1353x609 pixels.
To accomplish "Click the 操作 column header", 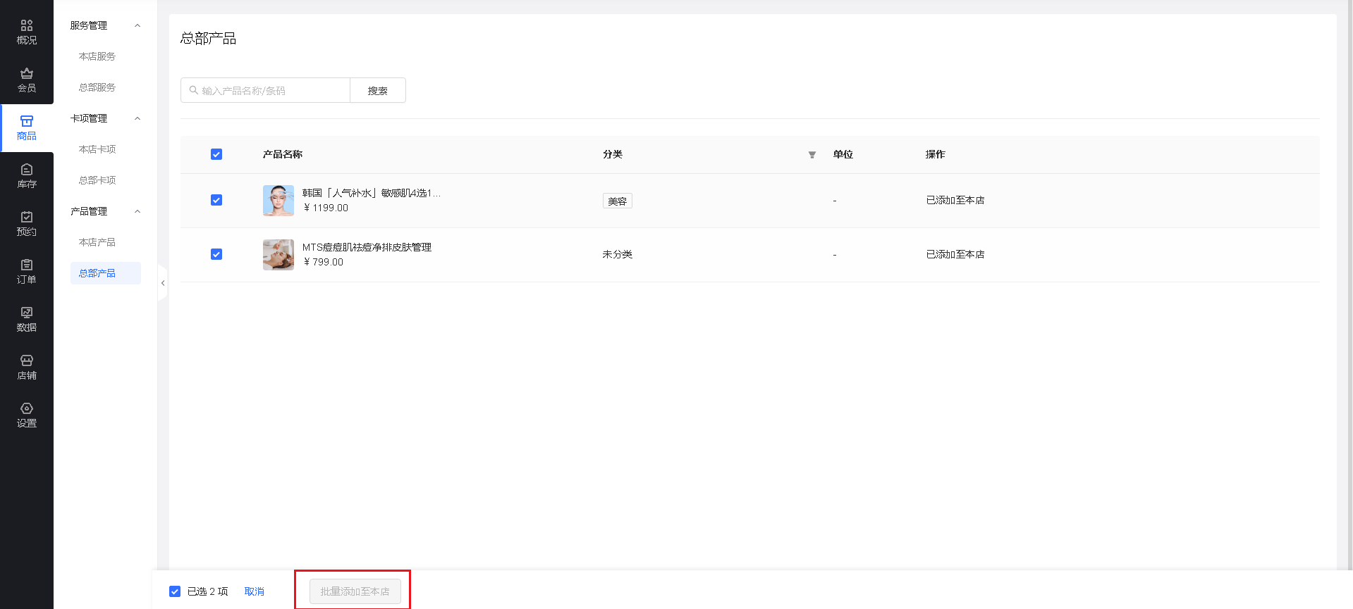I will 936,154.
